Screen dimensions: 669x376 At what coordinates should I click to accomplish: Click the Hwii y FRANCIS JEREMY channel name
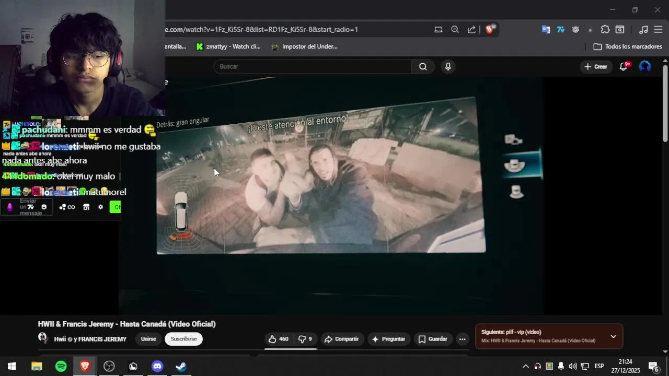tap(90, 339)
